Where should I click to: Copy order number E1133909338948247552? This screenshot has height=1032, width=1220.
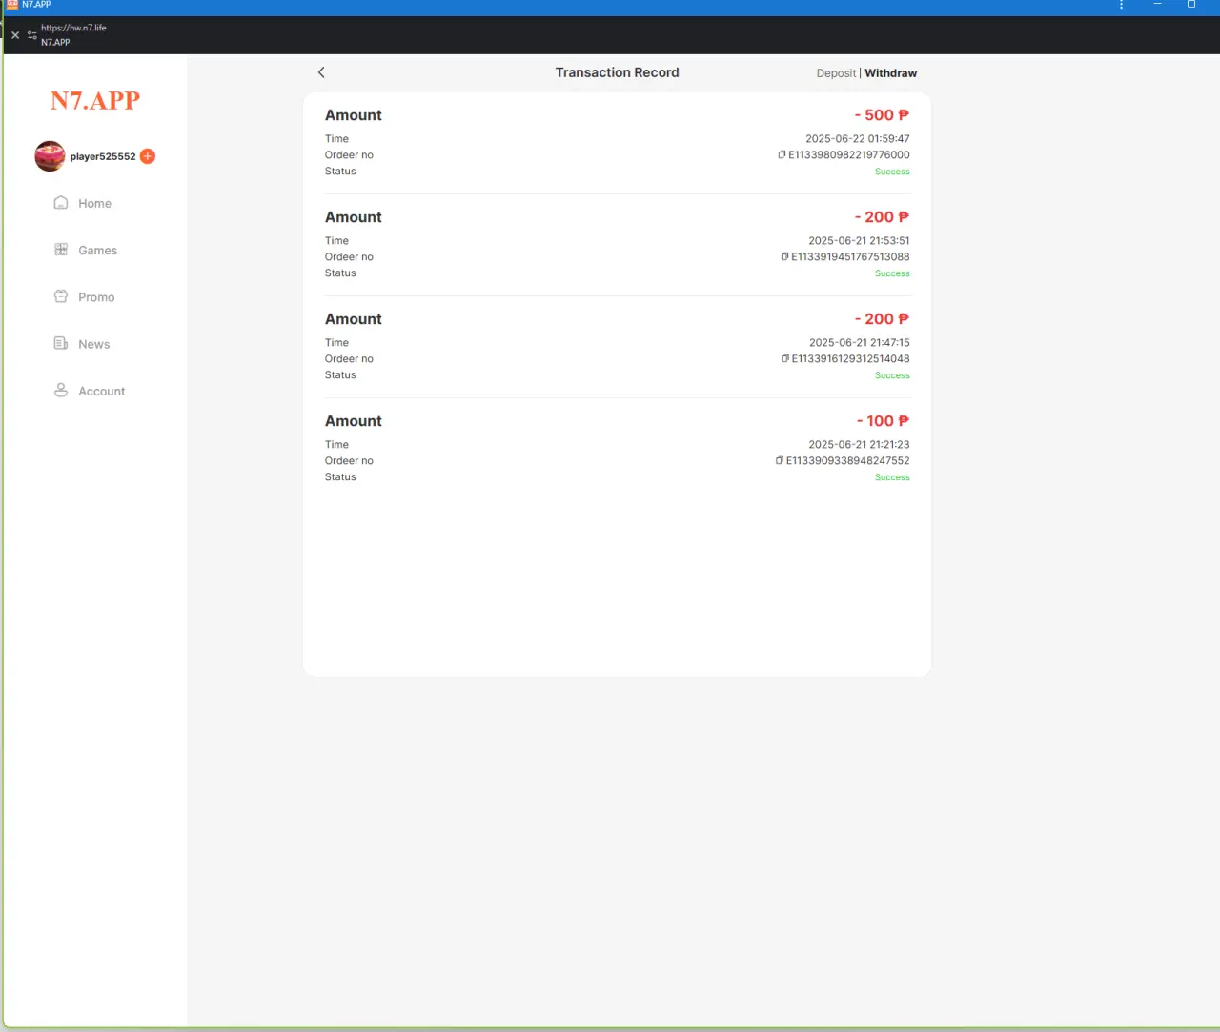(780, 460)
